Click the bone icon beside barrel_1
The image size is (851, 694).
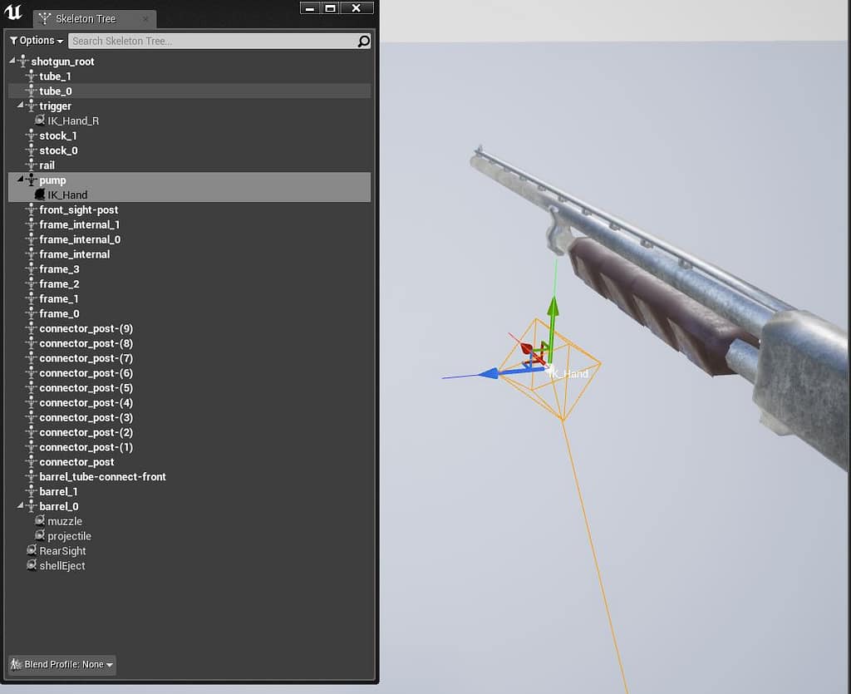pos(32,491)
